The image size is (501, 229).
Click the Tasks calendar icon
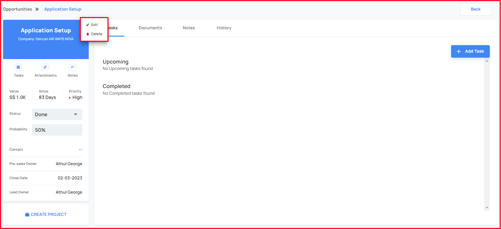(18, 67)
